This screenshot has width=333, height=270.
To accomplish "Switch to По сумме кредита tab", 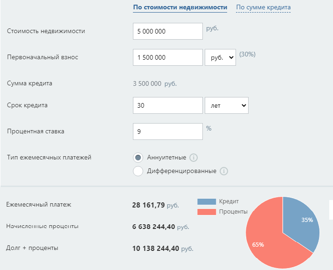I will tap(263, 7).
